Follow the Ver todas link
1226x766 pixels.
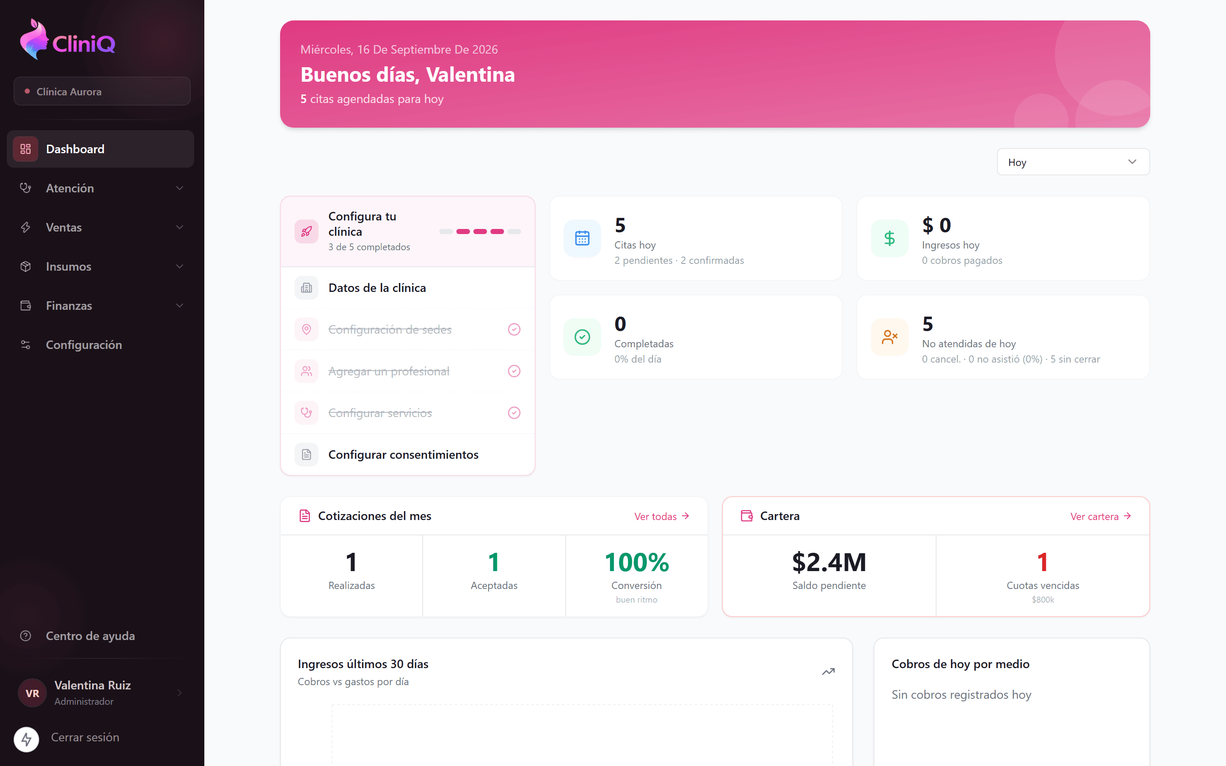pyautogui.click(x=662, y=516)
